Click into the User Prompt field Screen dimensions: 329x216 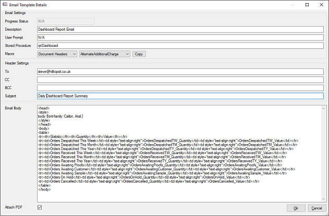(x=180, y=37)
